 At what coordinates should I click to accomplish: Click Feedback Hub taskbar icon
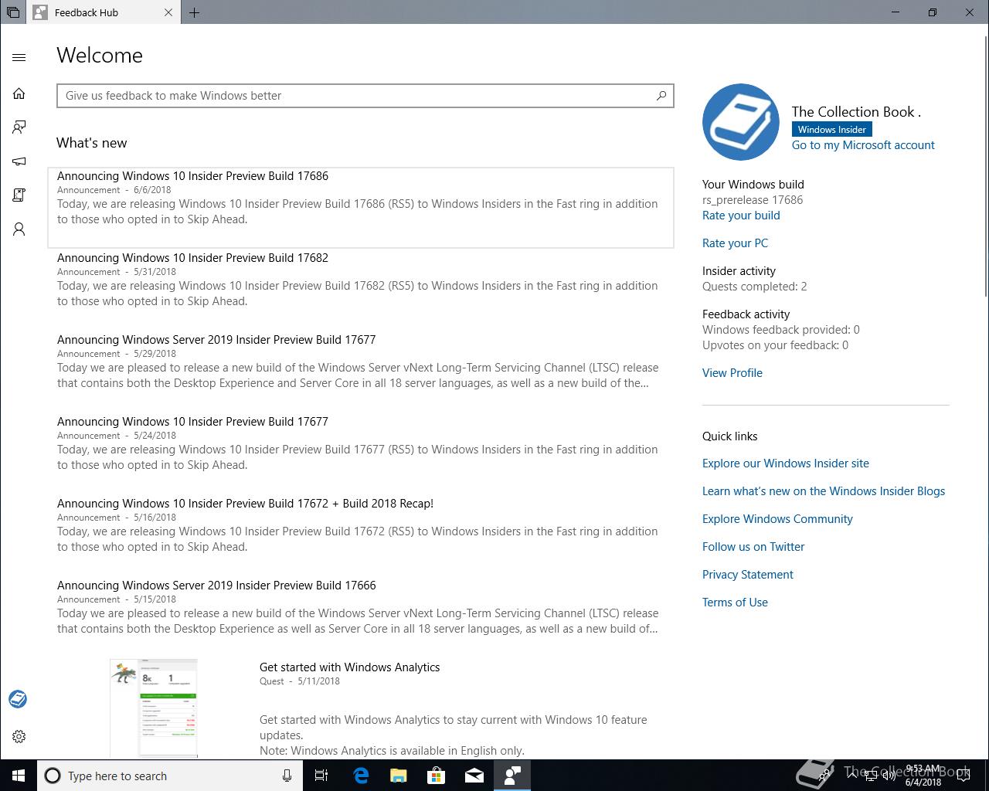pyautogui.click(x=511, y=776)
